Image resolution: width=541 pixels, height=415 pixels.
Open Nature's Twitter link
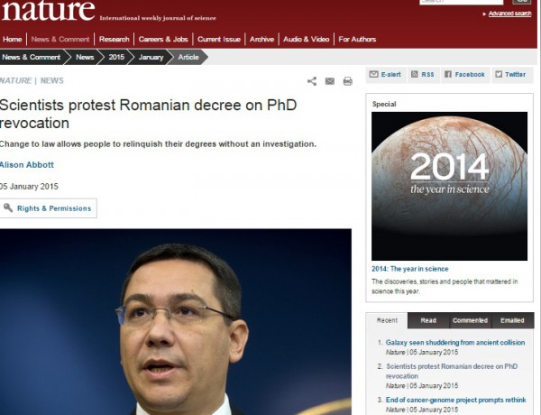point(511,75)
